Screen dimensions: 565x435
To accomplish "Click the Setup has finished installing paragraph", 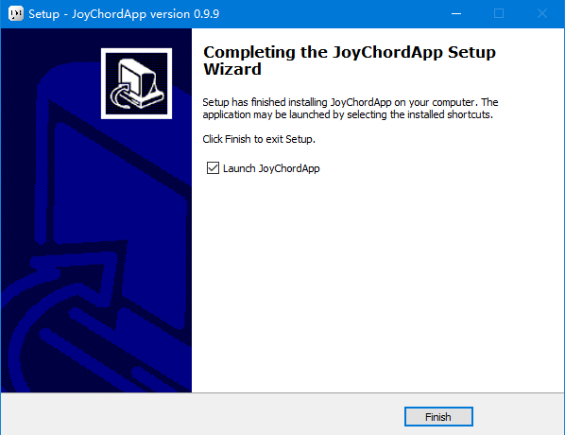I will [x=350, y=108].
